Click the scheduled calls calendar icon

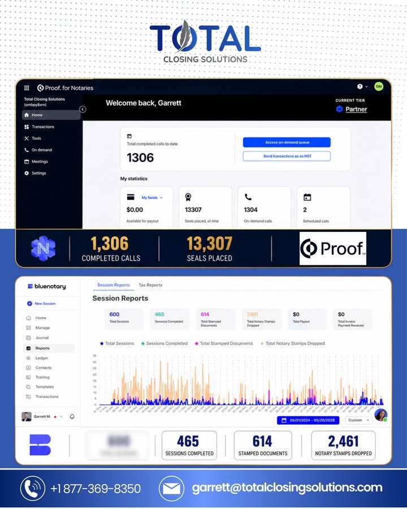307,197
